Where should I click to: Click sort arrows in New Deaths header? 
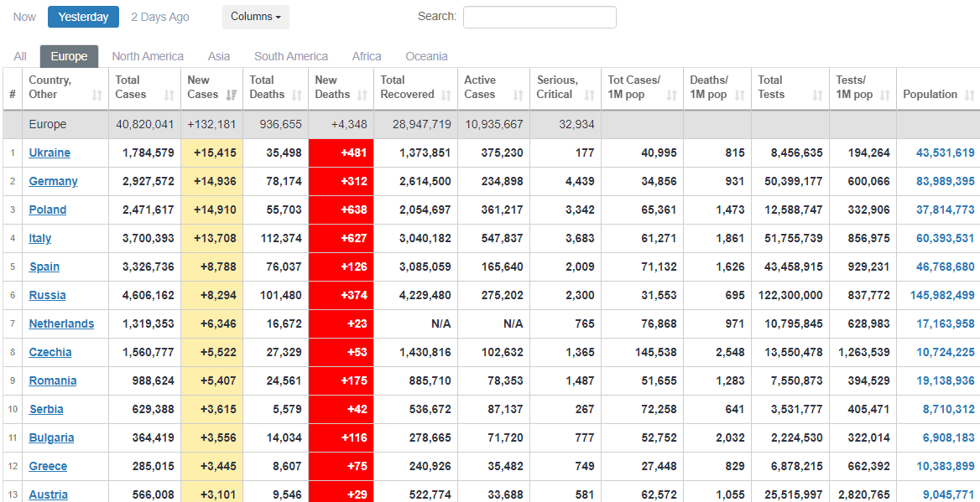tap(362, 96)
